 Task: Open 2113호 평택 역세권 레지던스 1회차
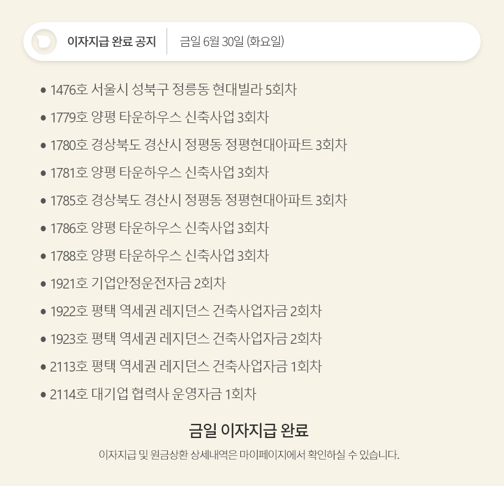click(x=186, y=367)
